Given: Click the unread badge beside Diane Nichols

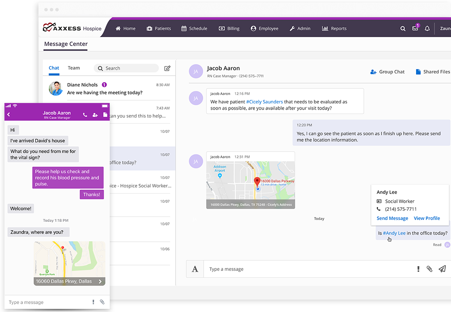Looking at the screenshot, I should point(104,85).
